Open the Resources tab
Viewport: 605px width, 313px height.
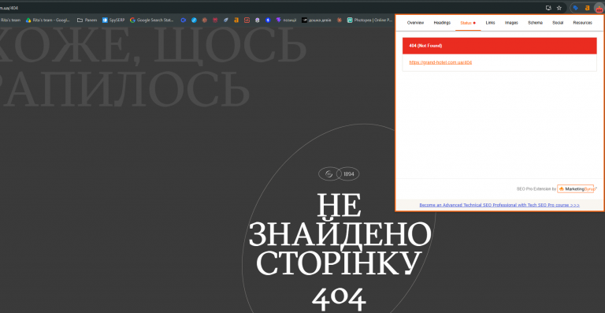[582, 23]
